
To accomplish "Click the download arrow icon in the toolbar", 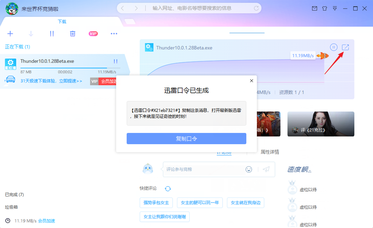I will (31, 33).
